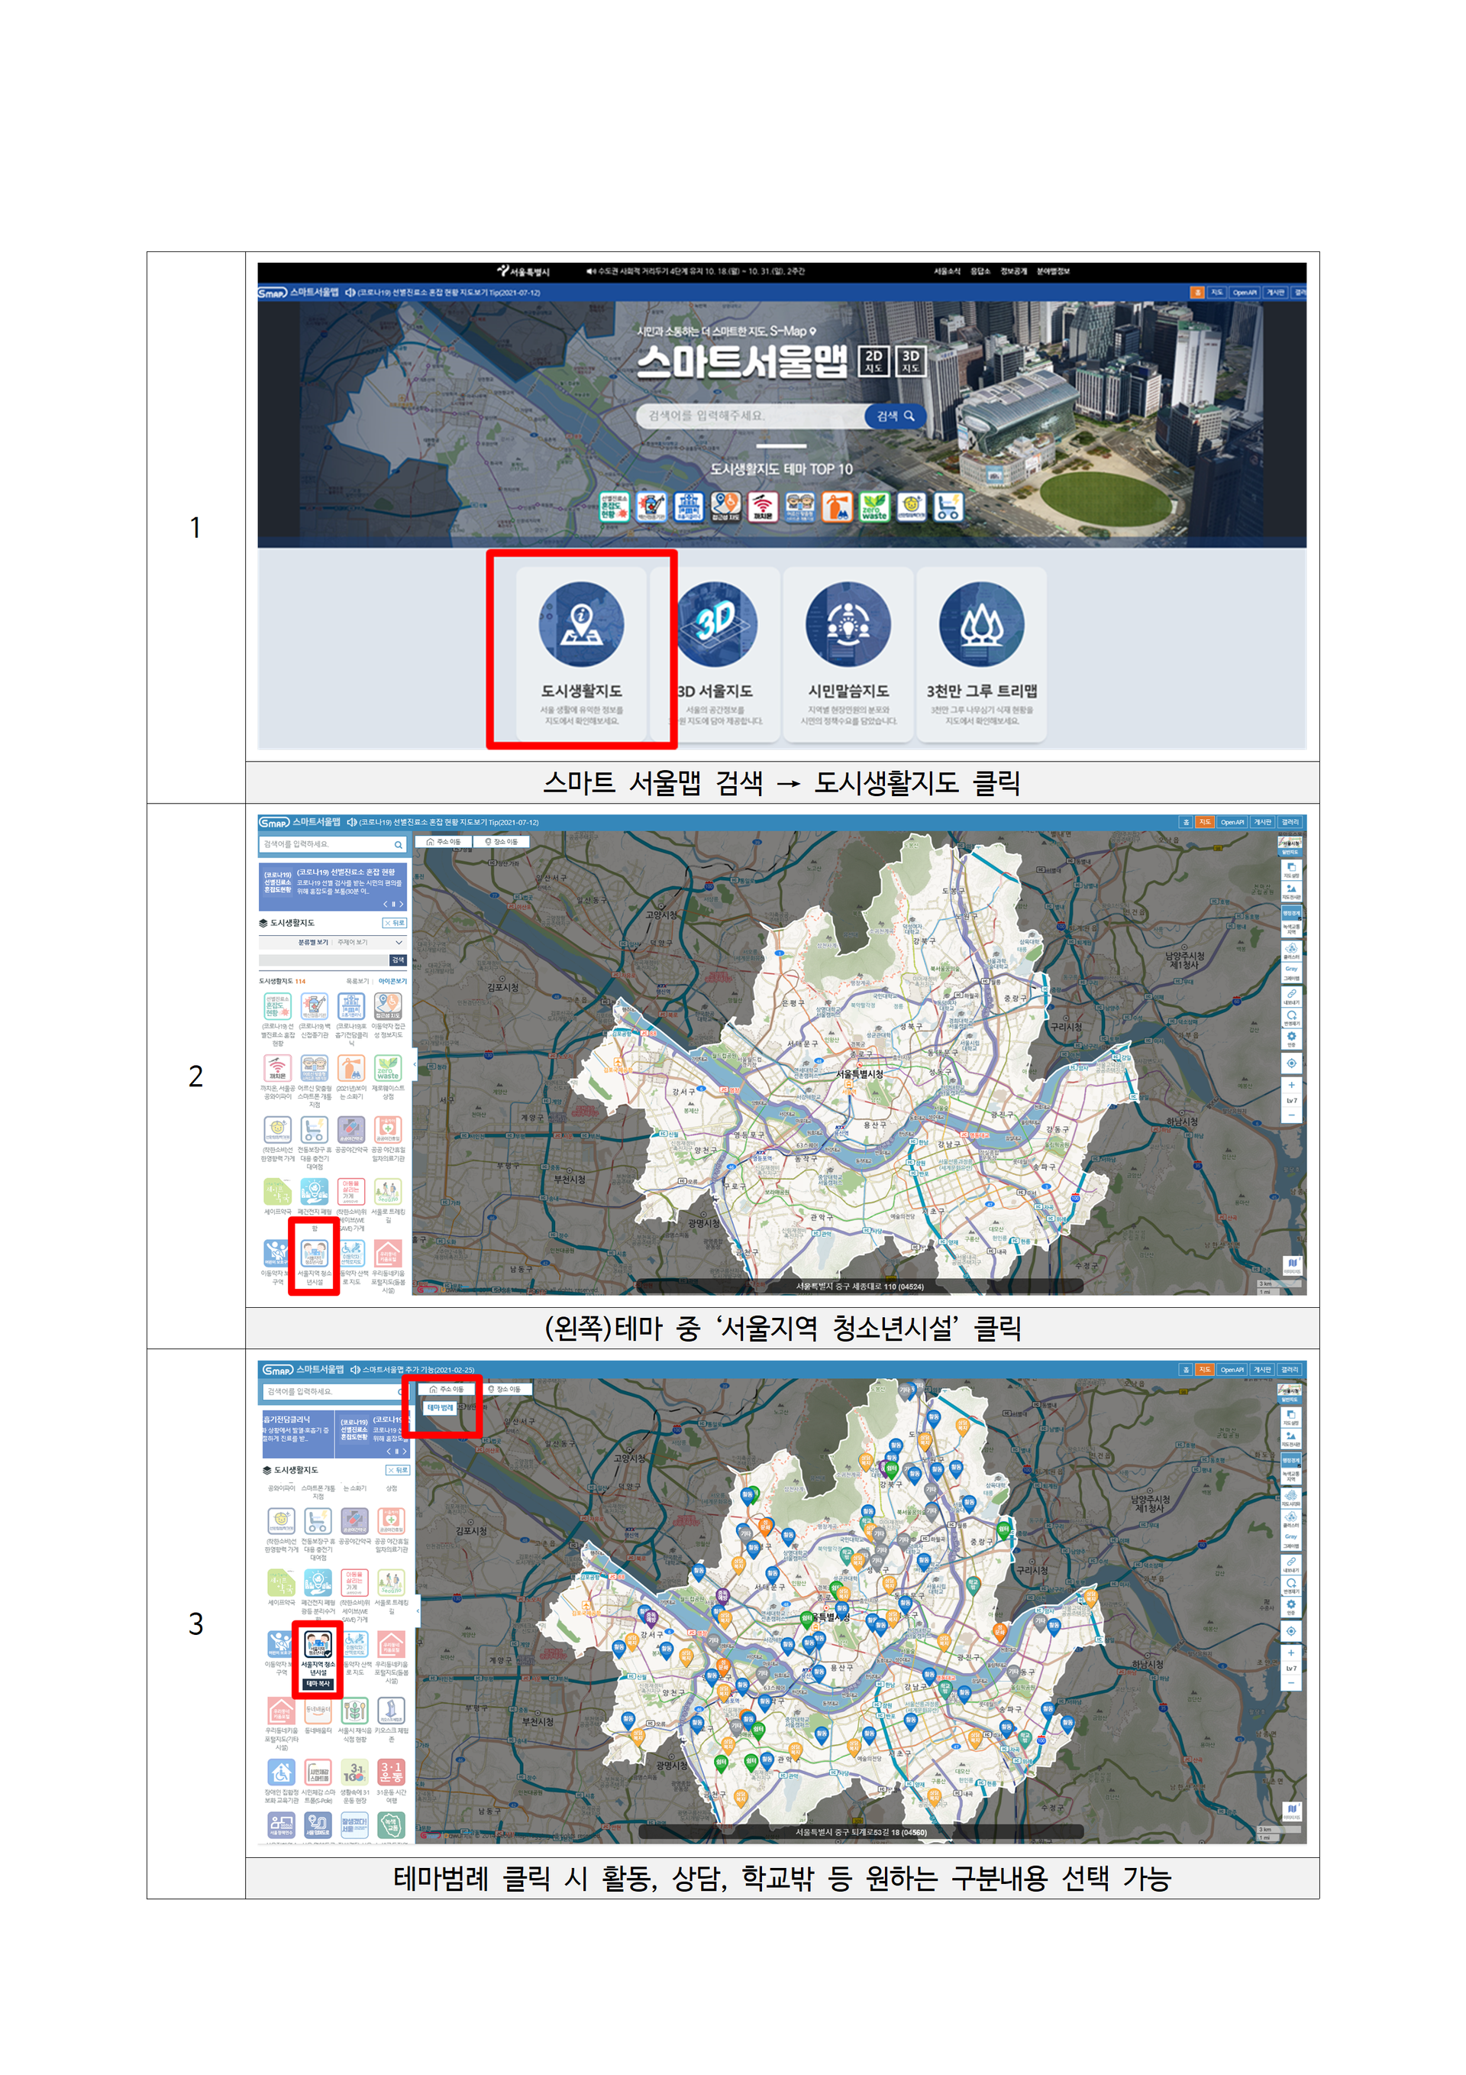This screenshot has width=1466, height=2075.
Task: Click the 검색 button beside the main search field
Action: click(895, 416)
